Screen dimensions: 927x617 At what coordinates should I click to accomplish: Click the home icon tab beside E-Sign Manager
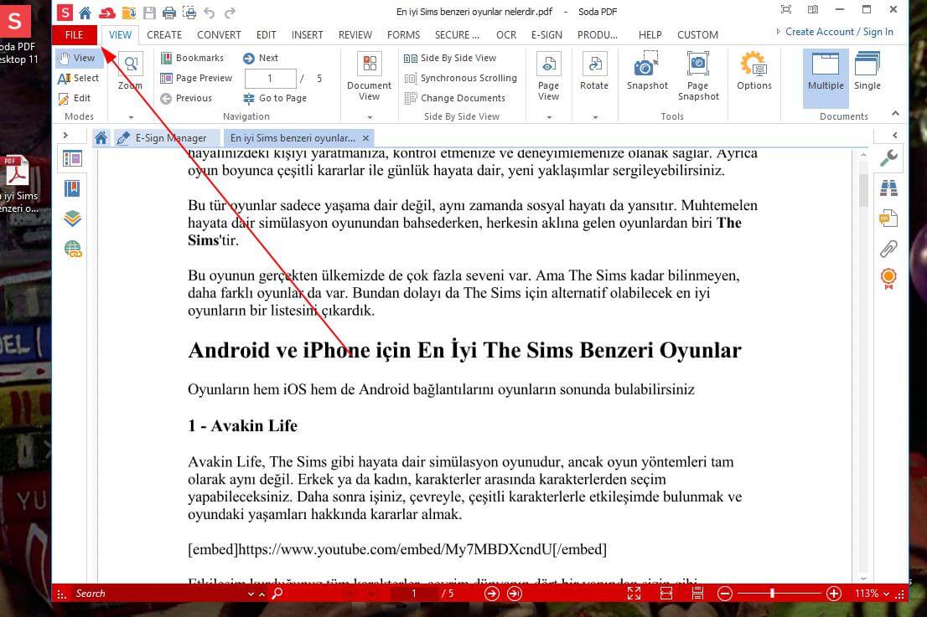point(101,138)
